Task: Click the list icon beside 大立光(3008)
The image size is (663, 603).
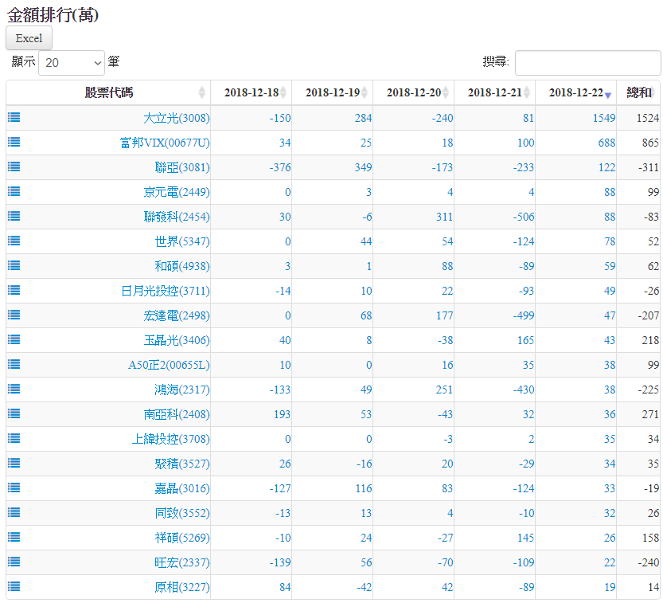Action: click(x=14, y=118)
